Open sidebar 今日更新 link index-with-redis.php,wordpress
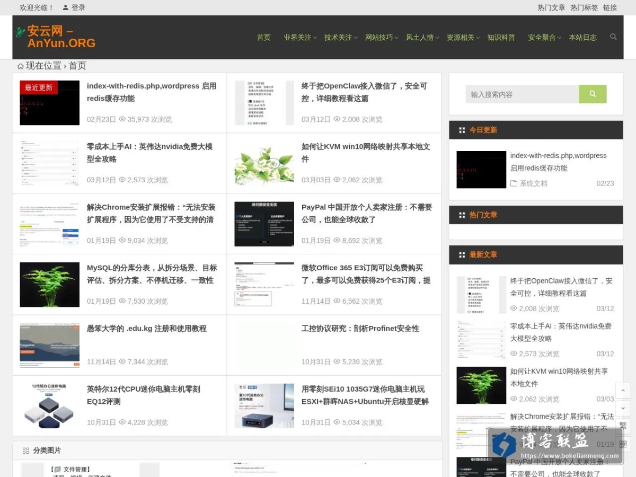The height and width of the screenshot is (477, 636). point(559,162)
